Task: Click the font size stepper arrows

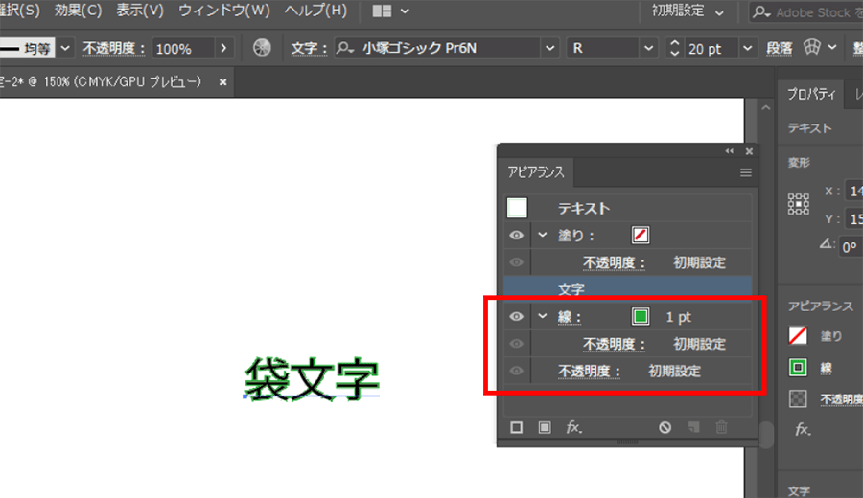Action: pos(674,49)
